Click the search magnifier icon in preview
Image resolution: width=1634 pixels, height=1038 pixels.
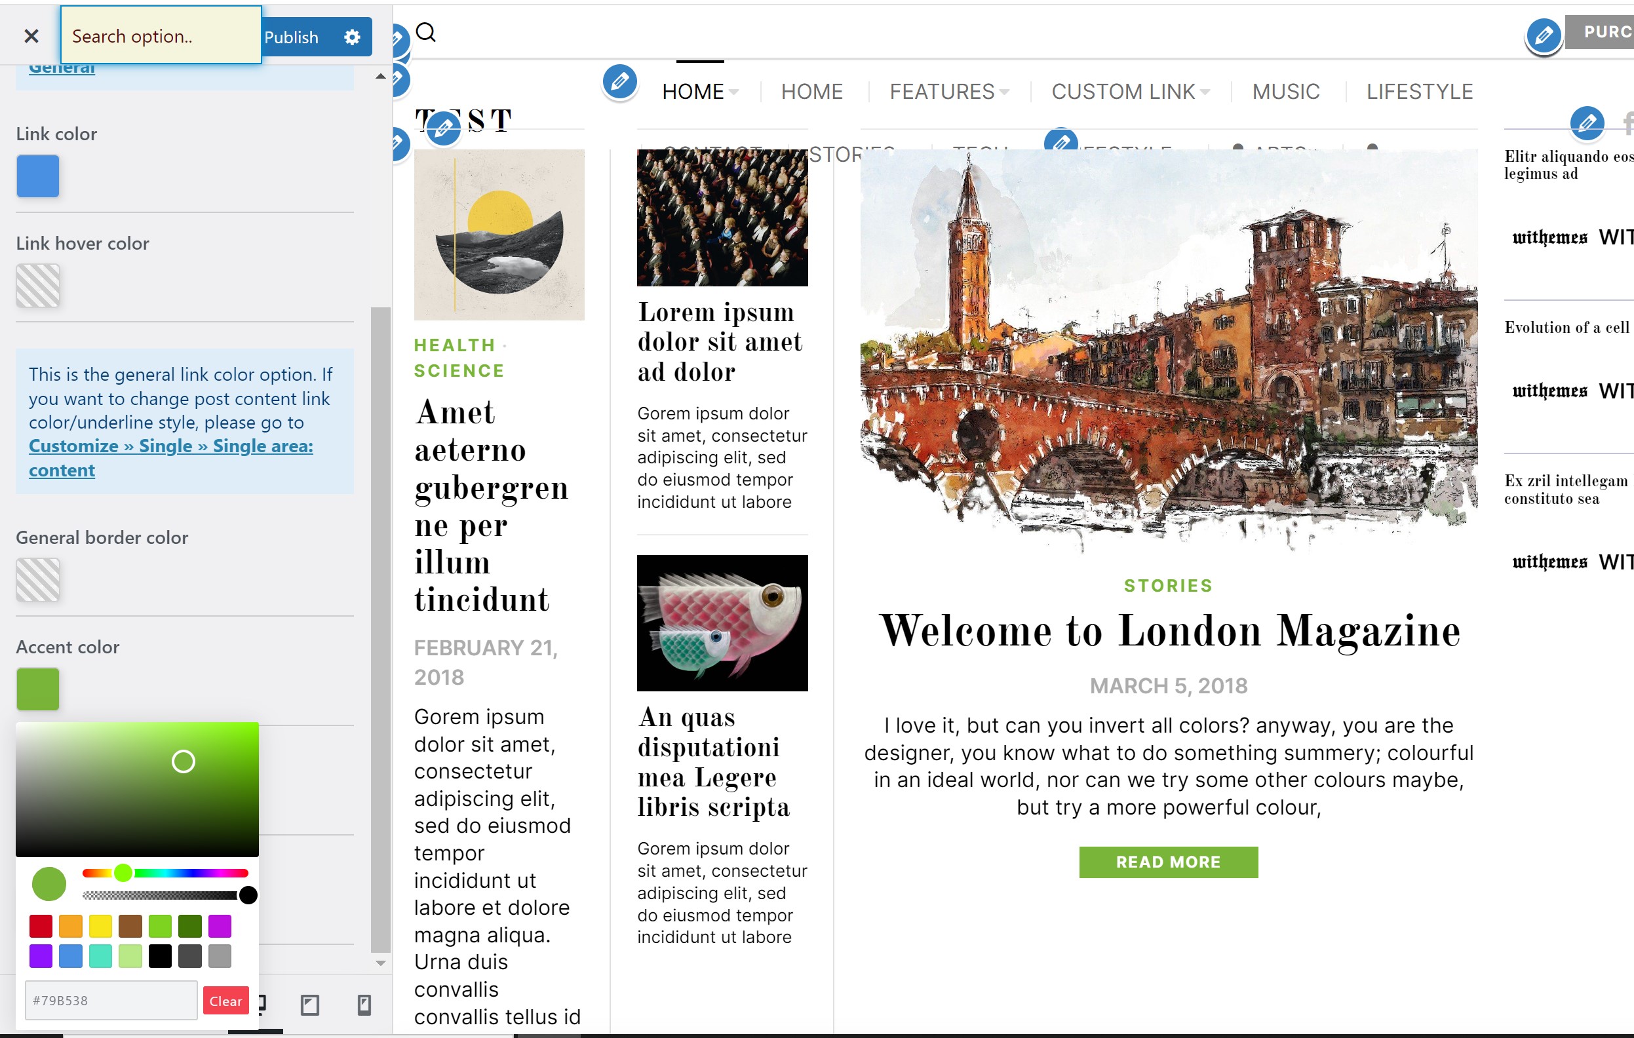(x=425, y=32)
